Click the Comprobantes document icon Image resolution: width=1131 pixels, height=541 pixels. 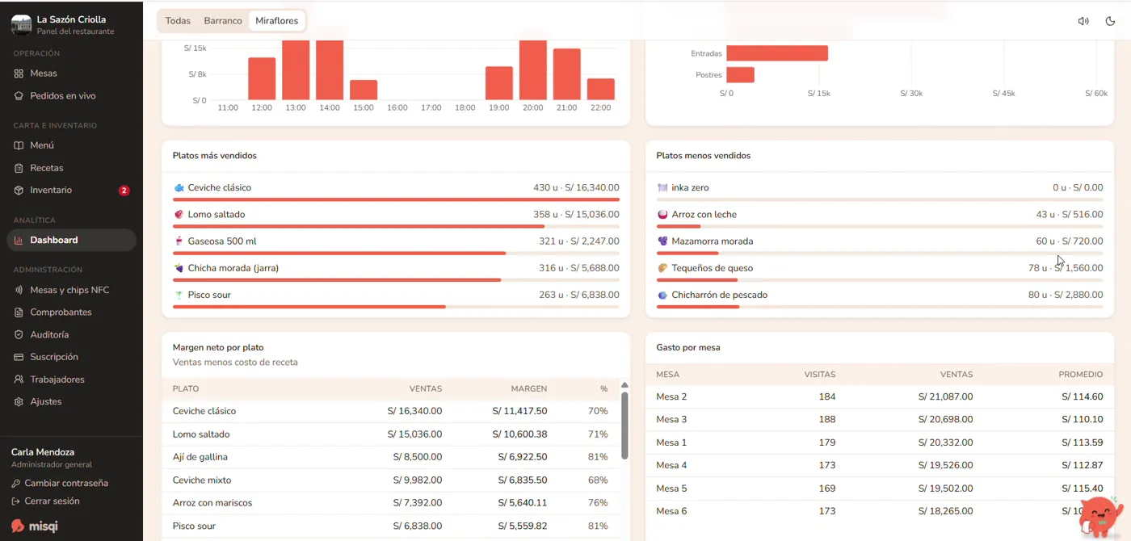click(19, 312)
